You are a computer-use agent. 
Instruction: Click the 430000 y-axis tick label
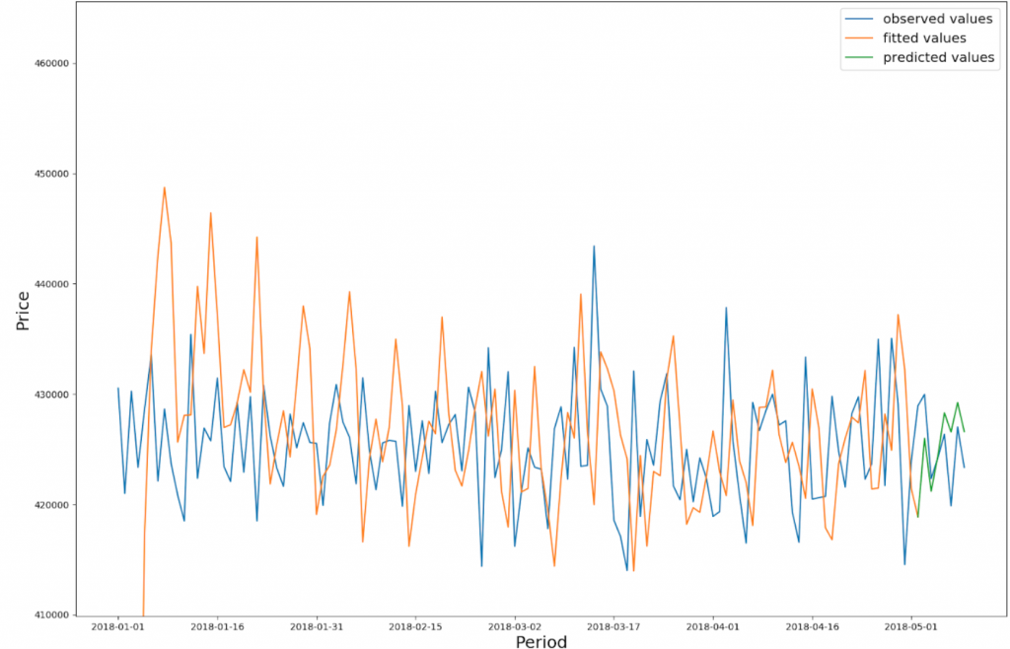point(52,395)
